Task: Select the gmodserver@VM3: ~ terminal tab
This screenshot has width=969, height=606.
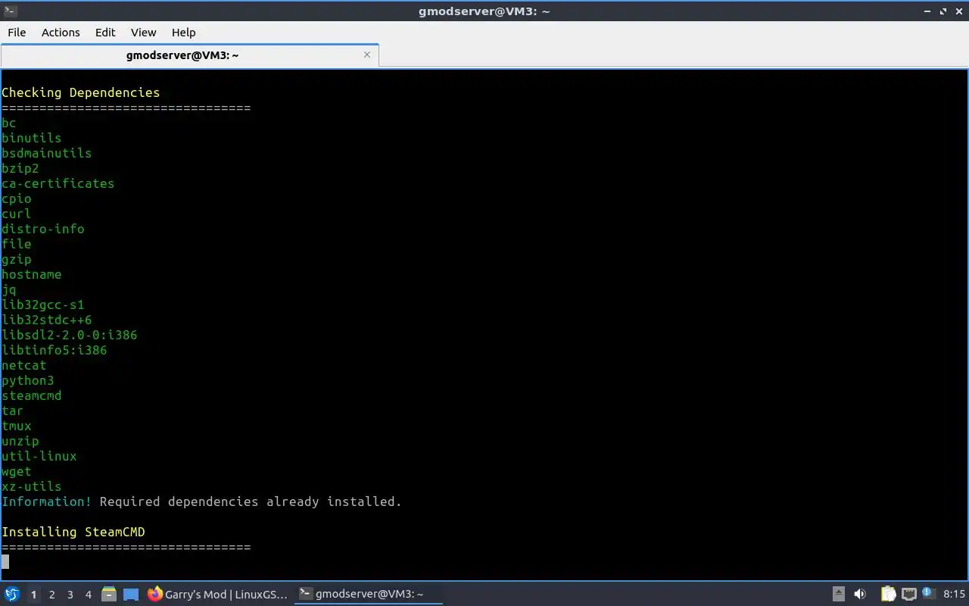Action: click(189, 55)
